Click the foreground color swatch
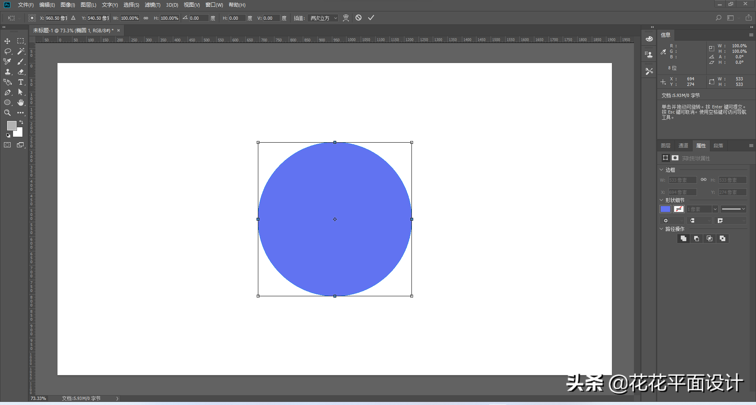Viewport: 756px width, 405px height. [11, 126]
